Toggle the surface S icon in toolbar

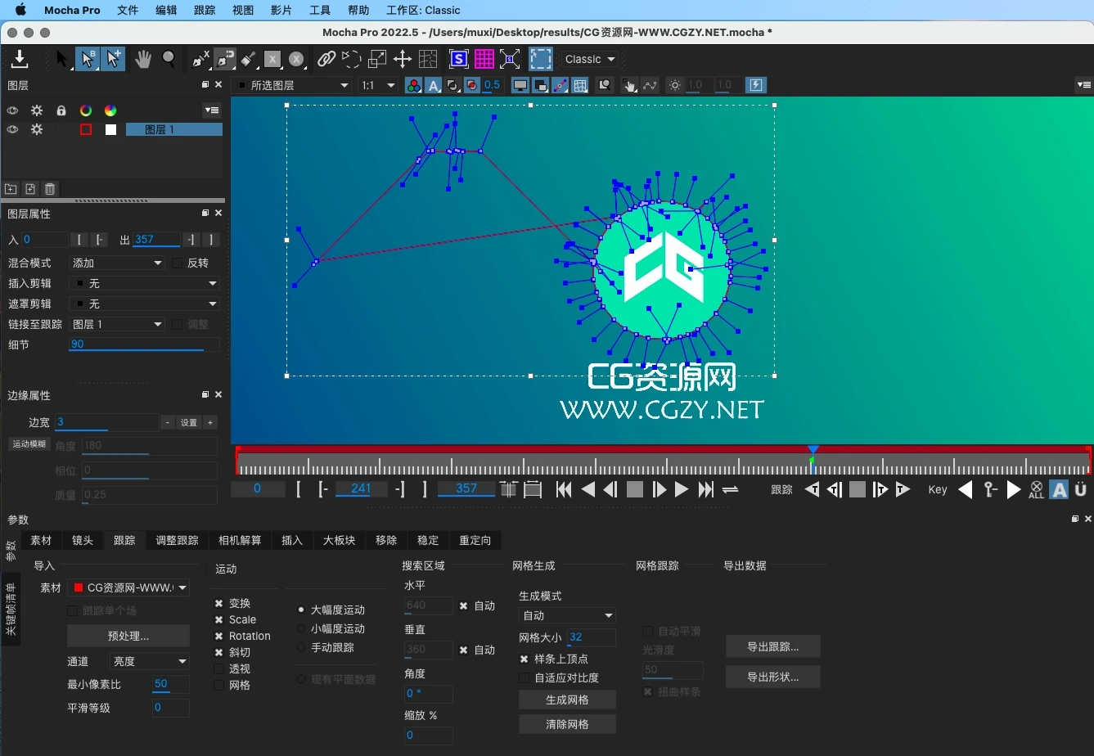458,59
